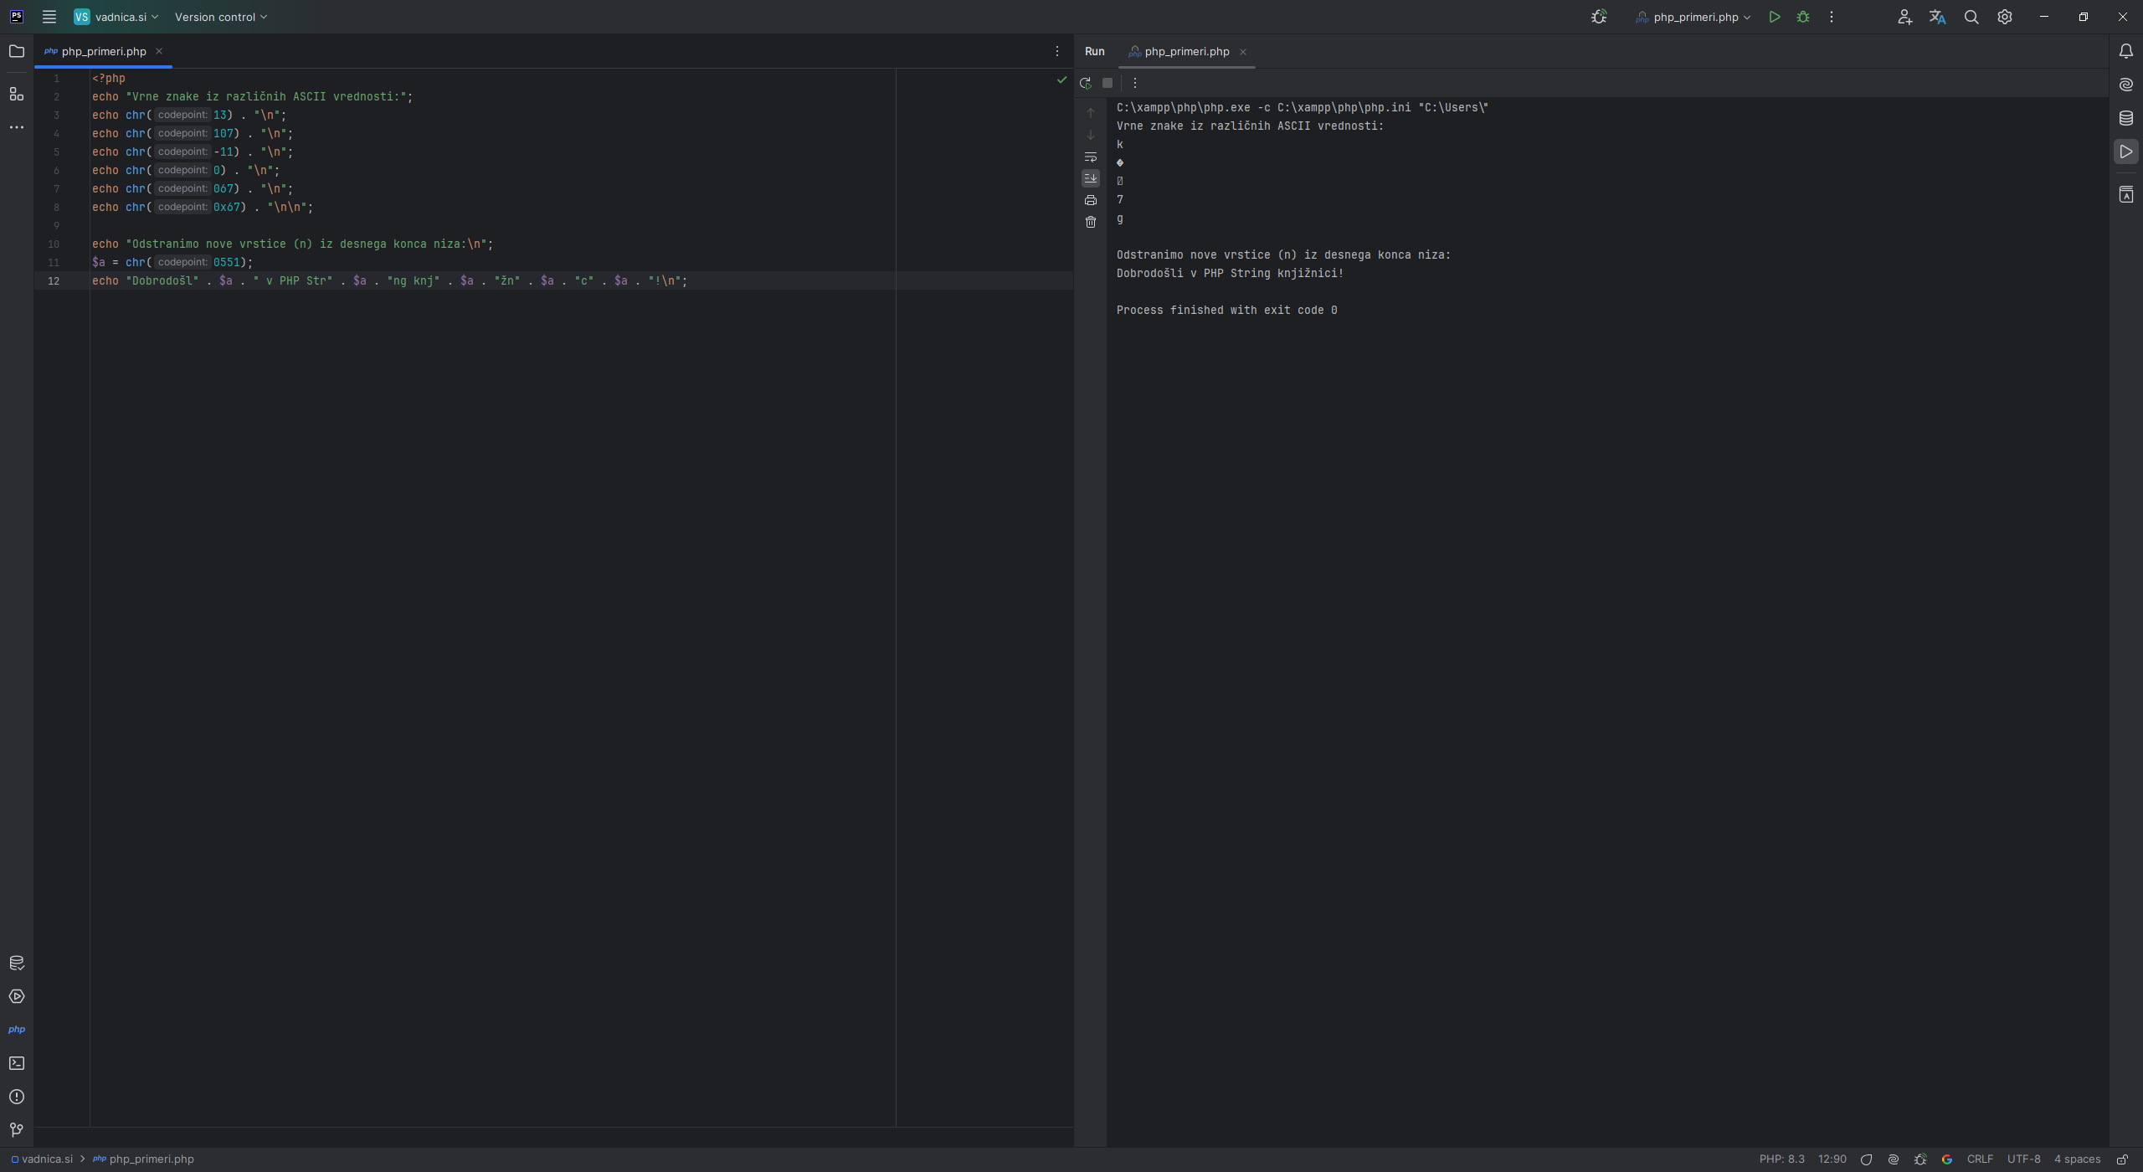Rerun the script in the Run panel
Screen dimensions: 2143x1172
coord(1086,83)
